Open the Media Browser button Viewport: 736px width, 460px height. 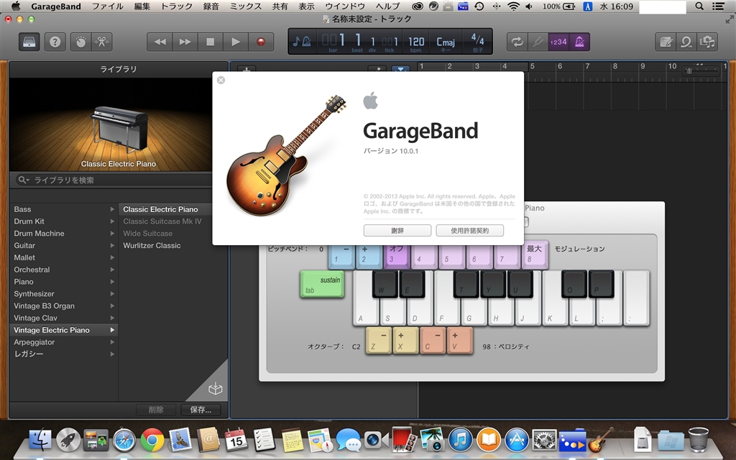pyautogui.click(x=708, y=42)
